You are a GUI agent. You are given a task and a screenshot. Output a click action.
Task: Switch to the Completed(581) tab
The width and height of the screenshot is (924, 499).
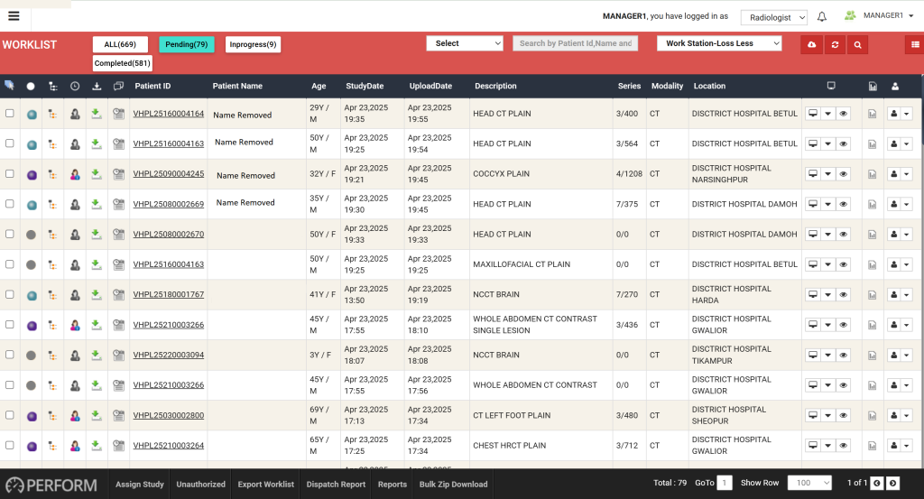(x=123, y=63)
